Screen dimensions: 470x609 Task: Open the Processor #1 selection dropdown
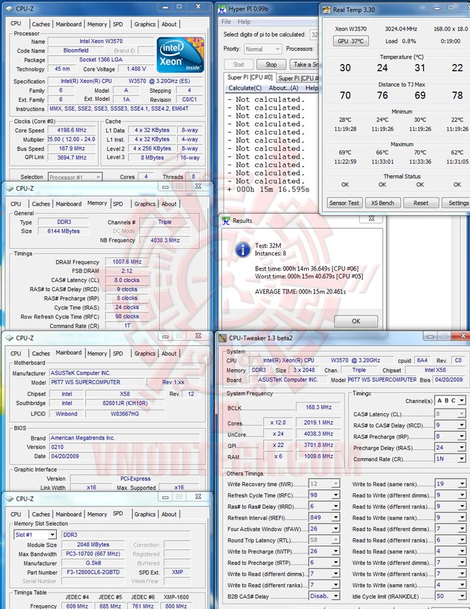(75, 177)
